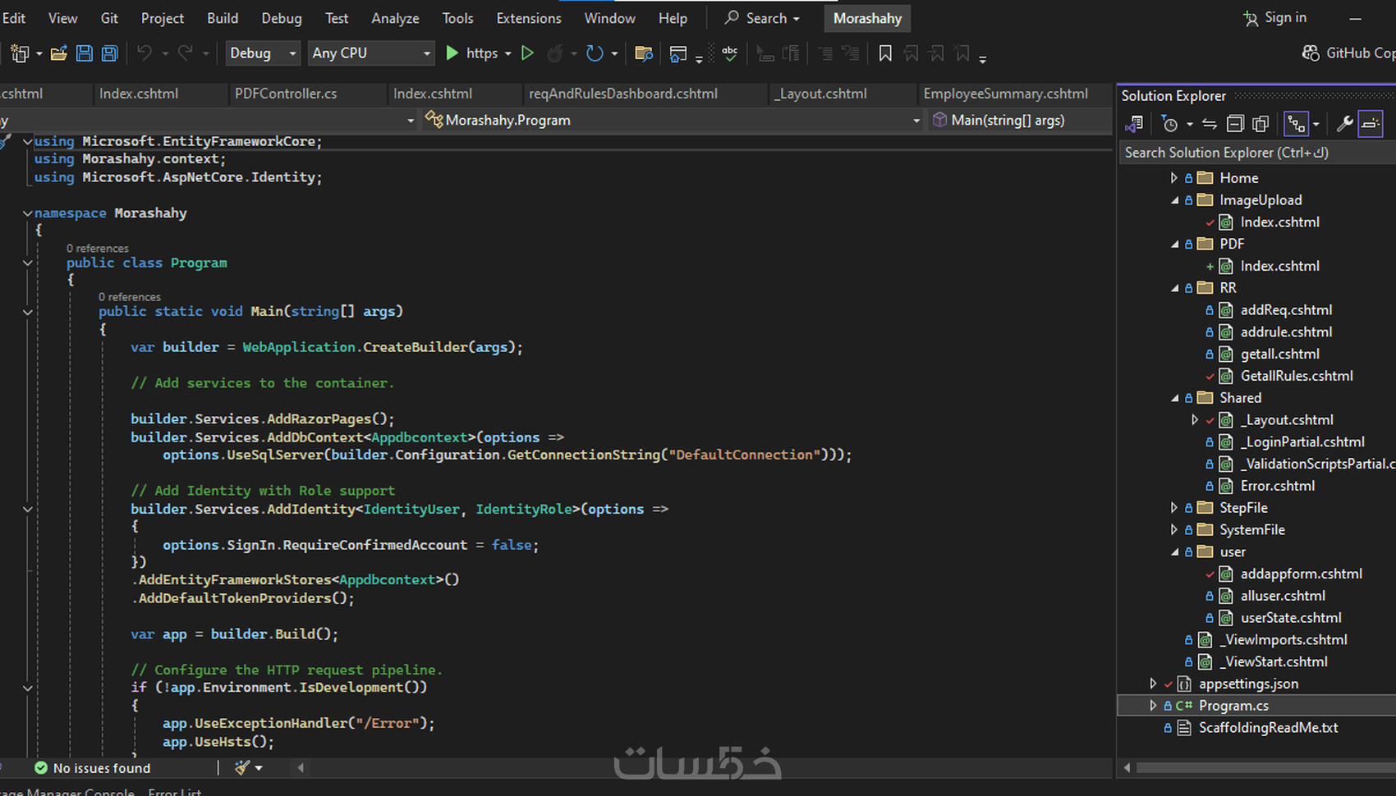Click the Open File folder icon
1396x796 pixels.
(58, 53)
